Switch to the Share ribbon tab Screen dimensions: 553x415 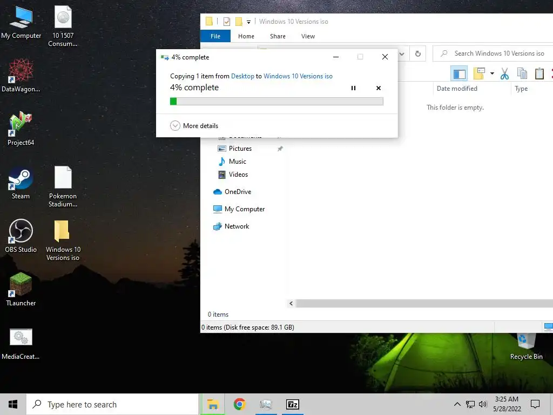coord(278,36)
